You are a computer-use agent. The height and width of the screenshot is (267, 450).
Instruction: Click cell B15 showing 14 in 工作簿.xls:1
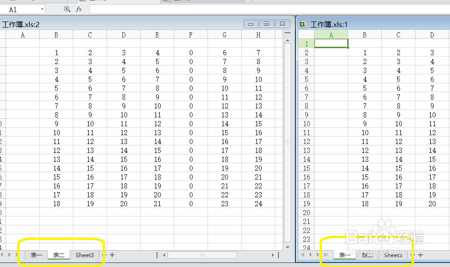pos(365,168)
